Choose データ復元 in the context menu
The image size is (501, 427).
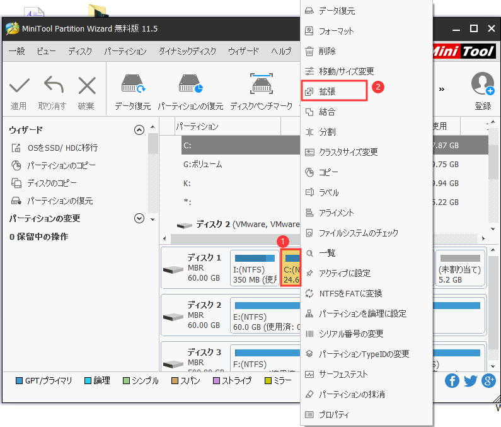point(367,11)
